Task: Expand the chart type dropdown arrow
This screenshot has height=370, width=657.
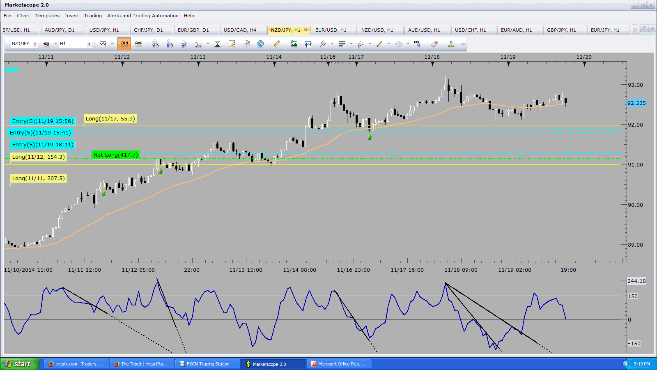Action: coord(112,44)
